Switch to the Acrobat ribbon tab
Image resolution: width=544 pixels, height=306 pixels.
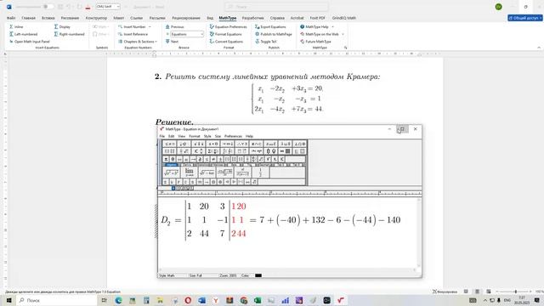pyautogui.click(x=297, y=18)
